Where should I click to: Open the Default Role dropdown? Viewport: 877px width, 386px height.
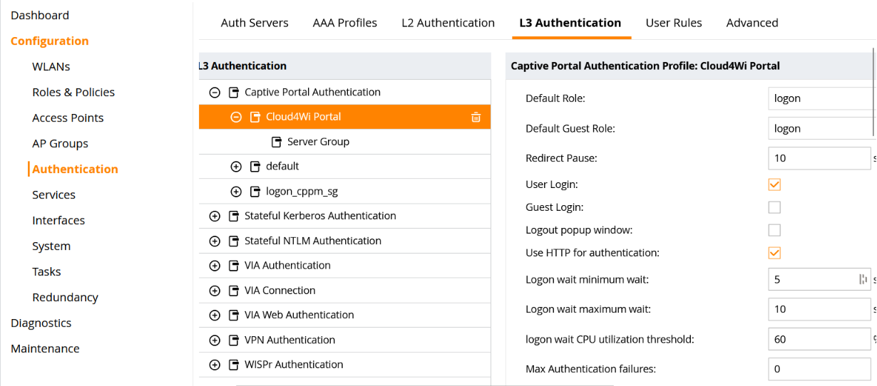820,98
